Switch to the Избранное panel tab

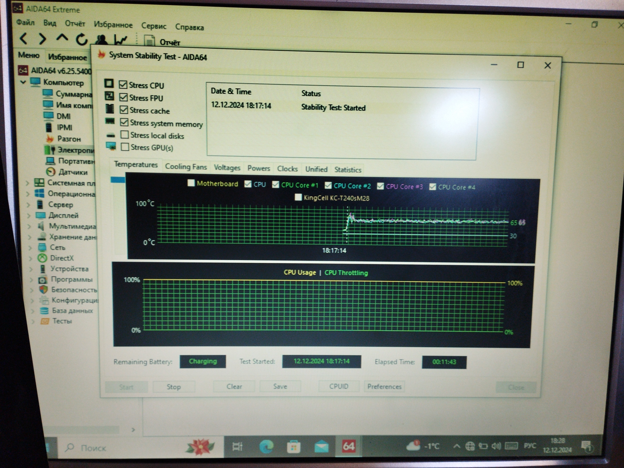[68, 57]
